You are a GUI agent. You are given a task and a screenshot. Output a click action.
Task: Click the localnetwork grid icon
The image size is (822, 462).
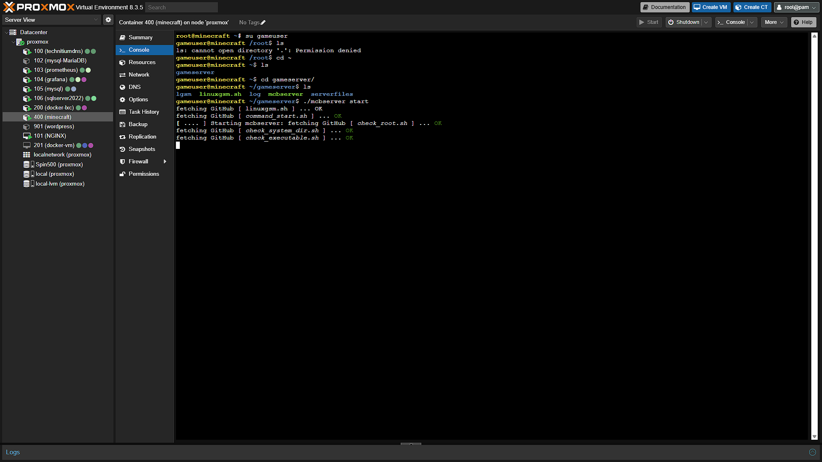[27, 155]
